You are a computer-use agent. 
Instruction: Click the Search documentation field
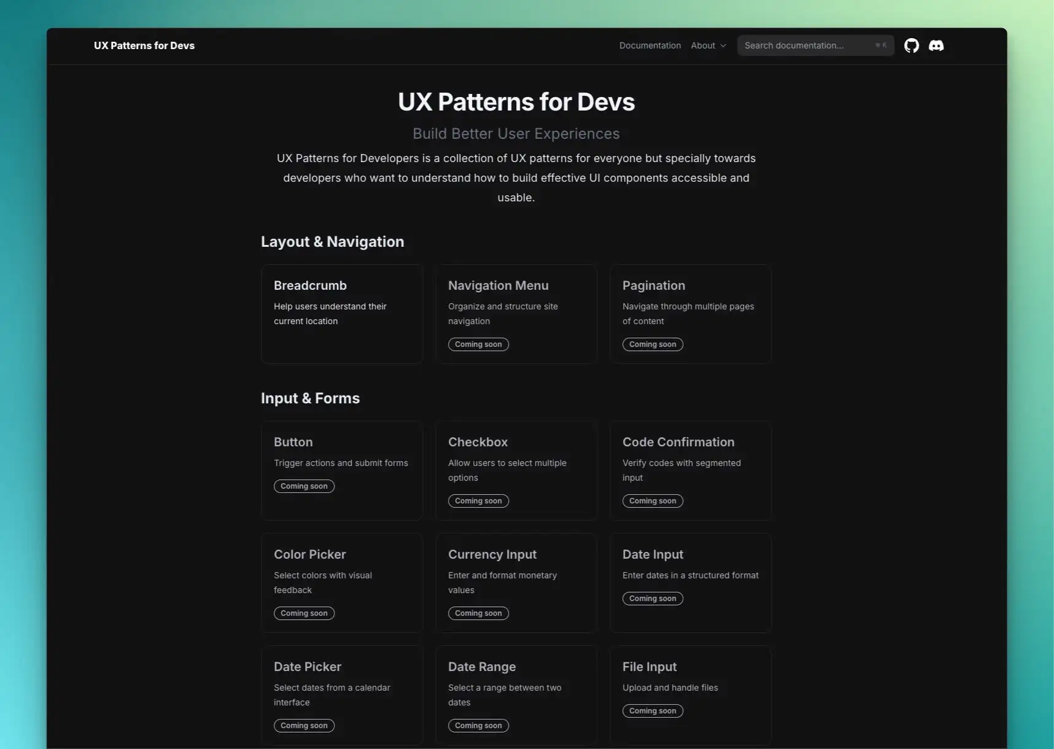point(804,45)
